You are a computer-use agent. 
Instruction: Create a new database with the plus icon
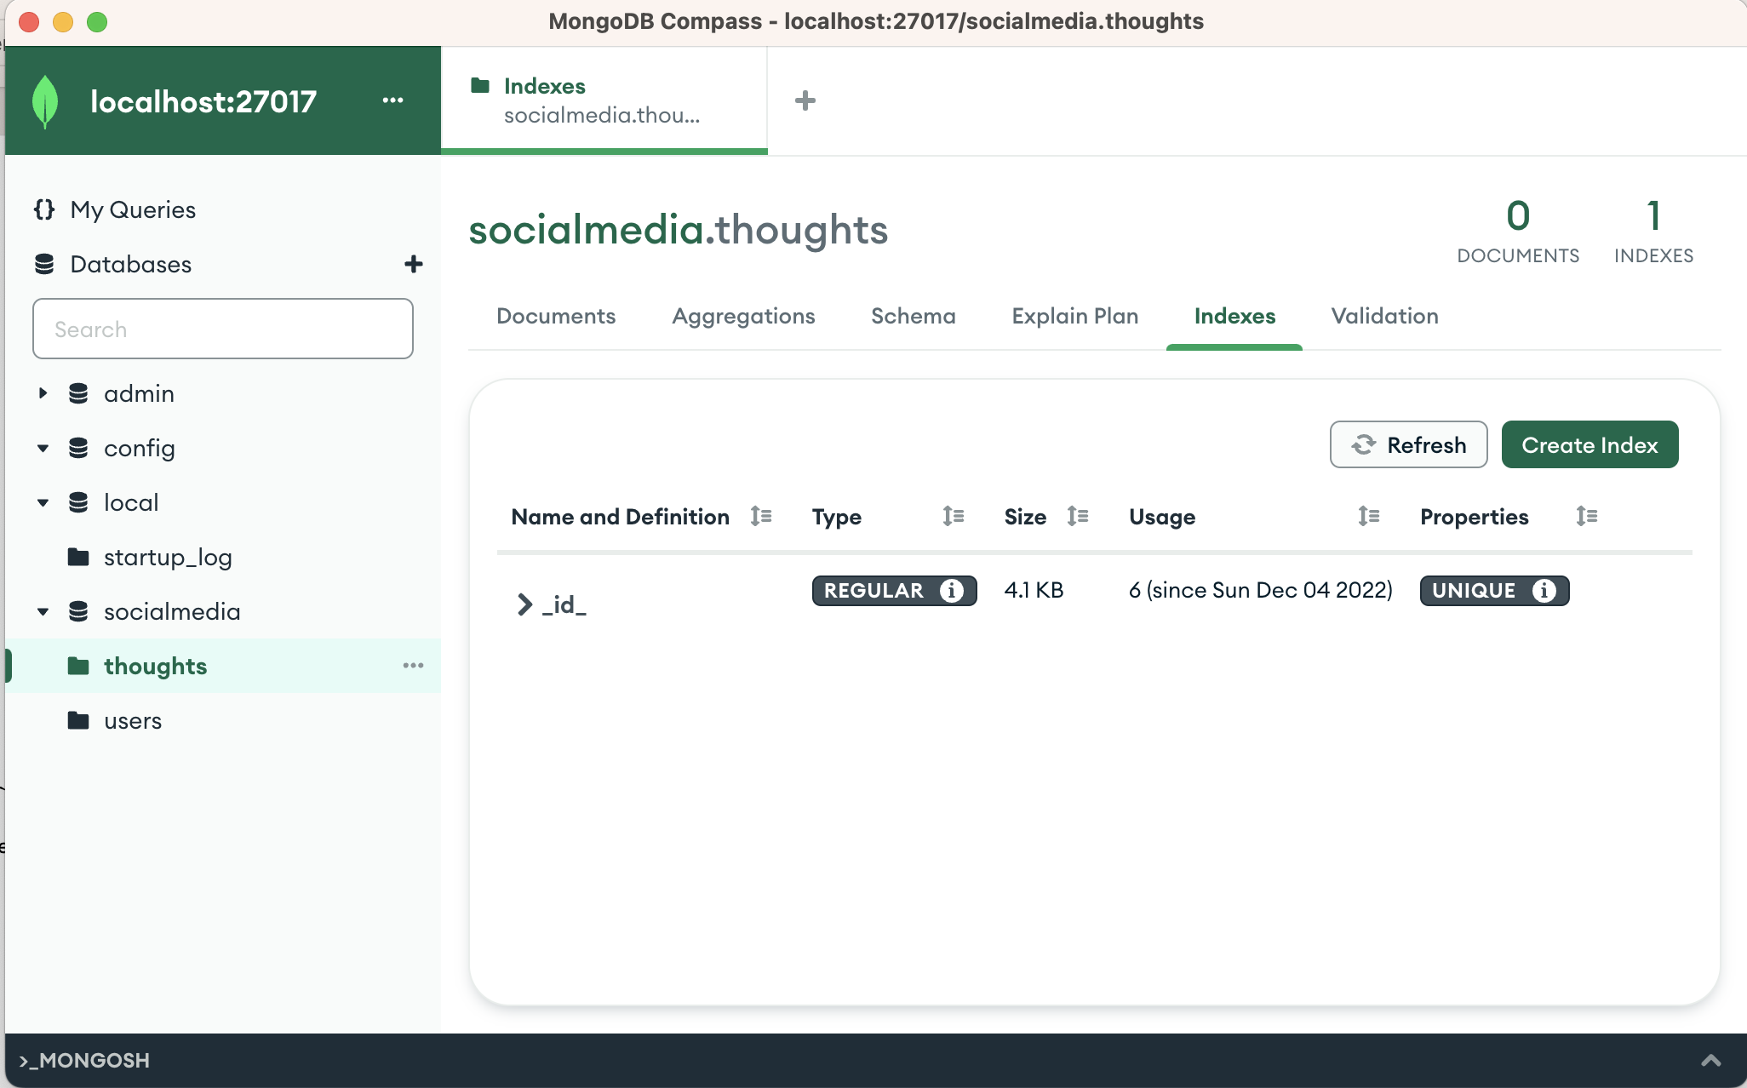tap(413, 264)
